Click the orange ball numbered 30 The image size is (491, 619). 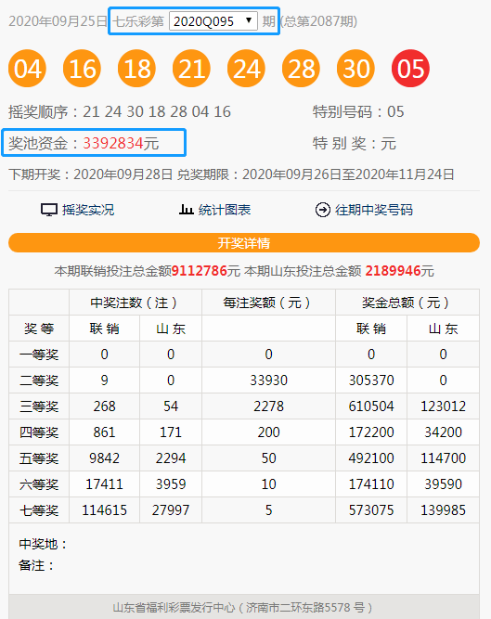point(355,69)
